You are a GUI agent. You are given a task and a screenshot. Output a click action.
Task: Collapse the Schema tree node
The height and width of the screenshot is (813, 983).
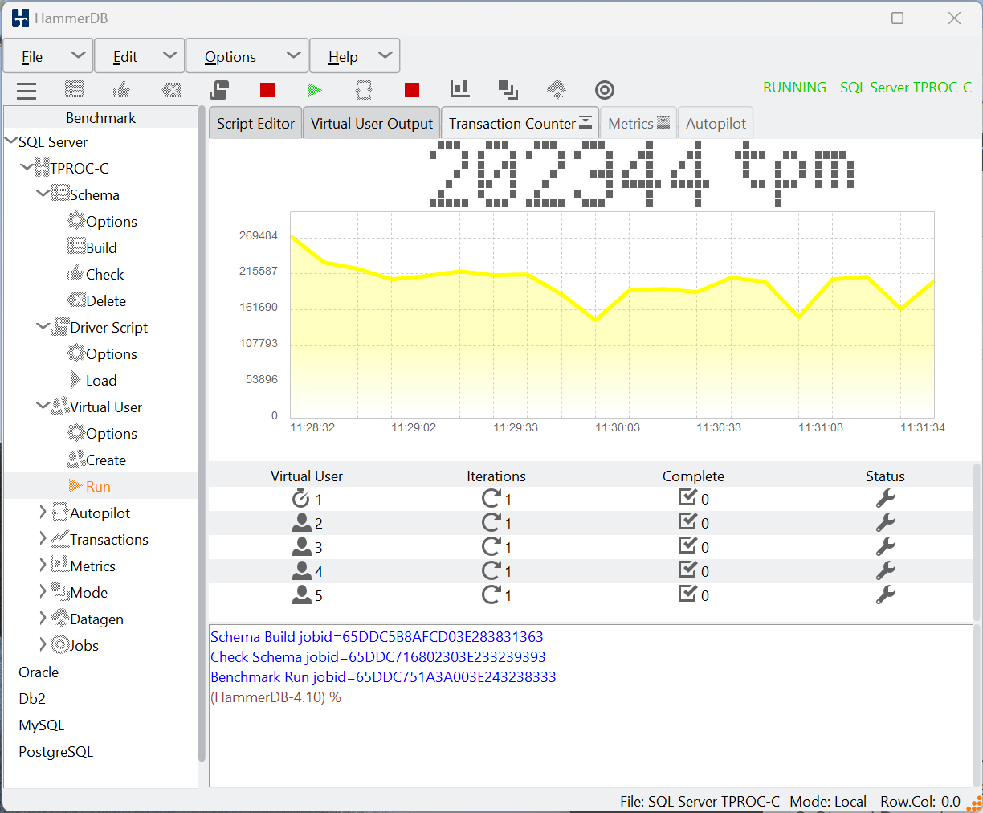(x=43, y=194)
